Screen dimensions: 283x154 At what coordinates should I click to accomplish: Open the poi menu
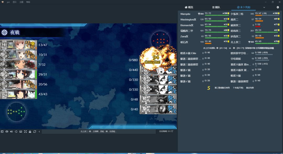pyautogui.click(x=8, y=2)
